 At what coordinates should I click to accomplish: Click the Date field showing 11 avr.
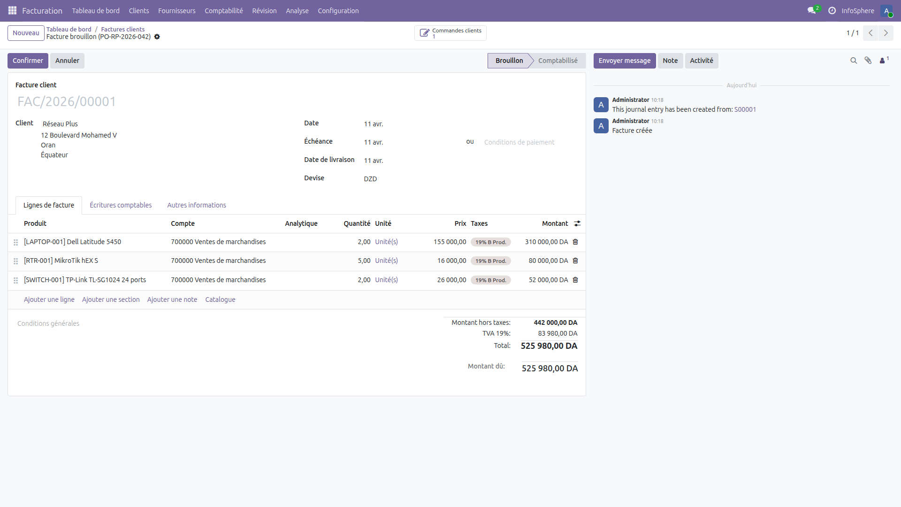point(374,124)
